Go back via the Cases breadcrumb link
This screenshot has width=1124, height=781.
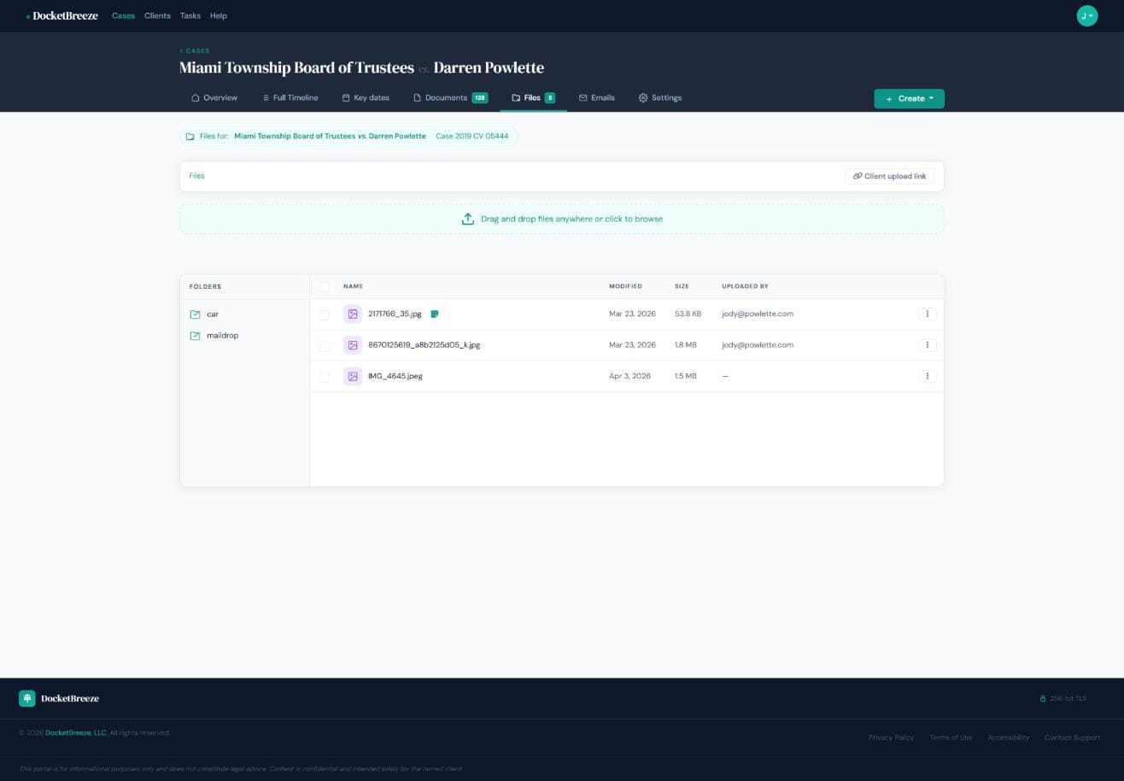tap(196, 51)
